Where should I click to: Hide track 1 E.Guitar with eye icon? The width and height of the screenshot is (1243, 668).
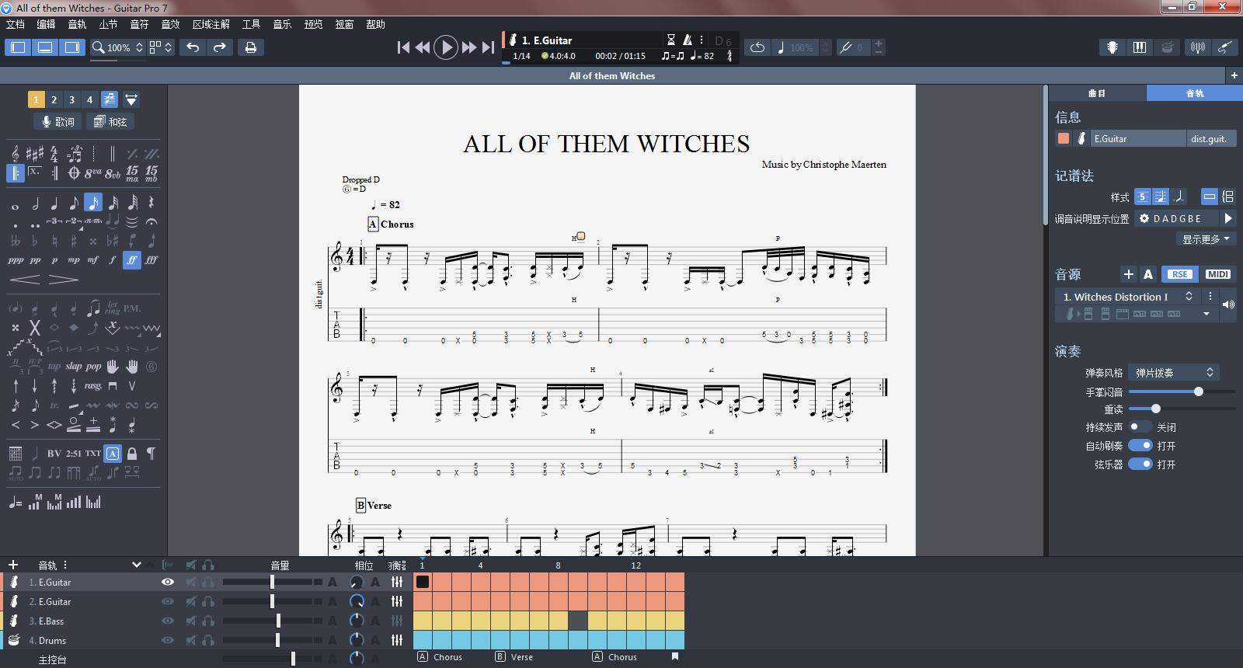(167, 582)
